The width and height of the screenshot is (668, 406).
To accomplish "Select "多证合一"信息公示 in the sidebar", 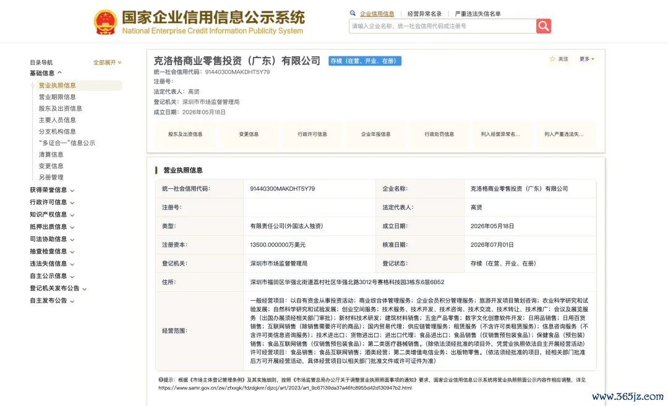I will pos(67,143).
